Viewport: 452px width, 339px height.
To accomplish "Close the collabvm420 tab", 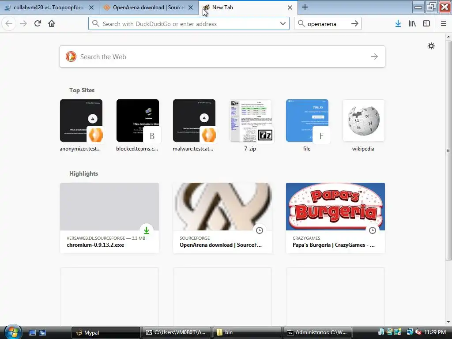I will tap(91, 8).
